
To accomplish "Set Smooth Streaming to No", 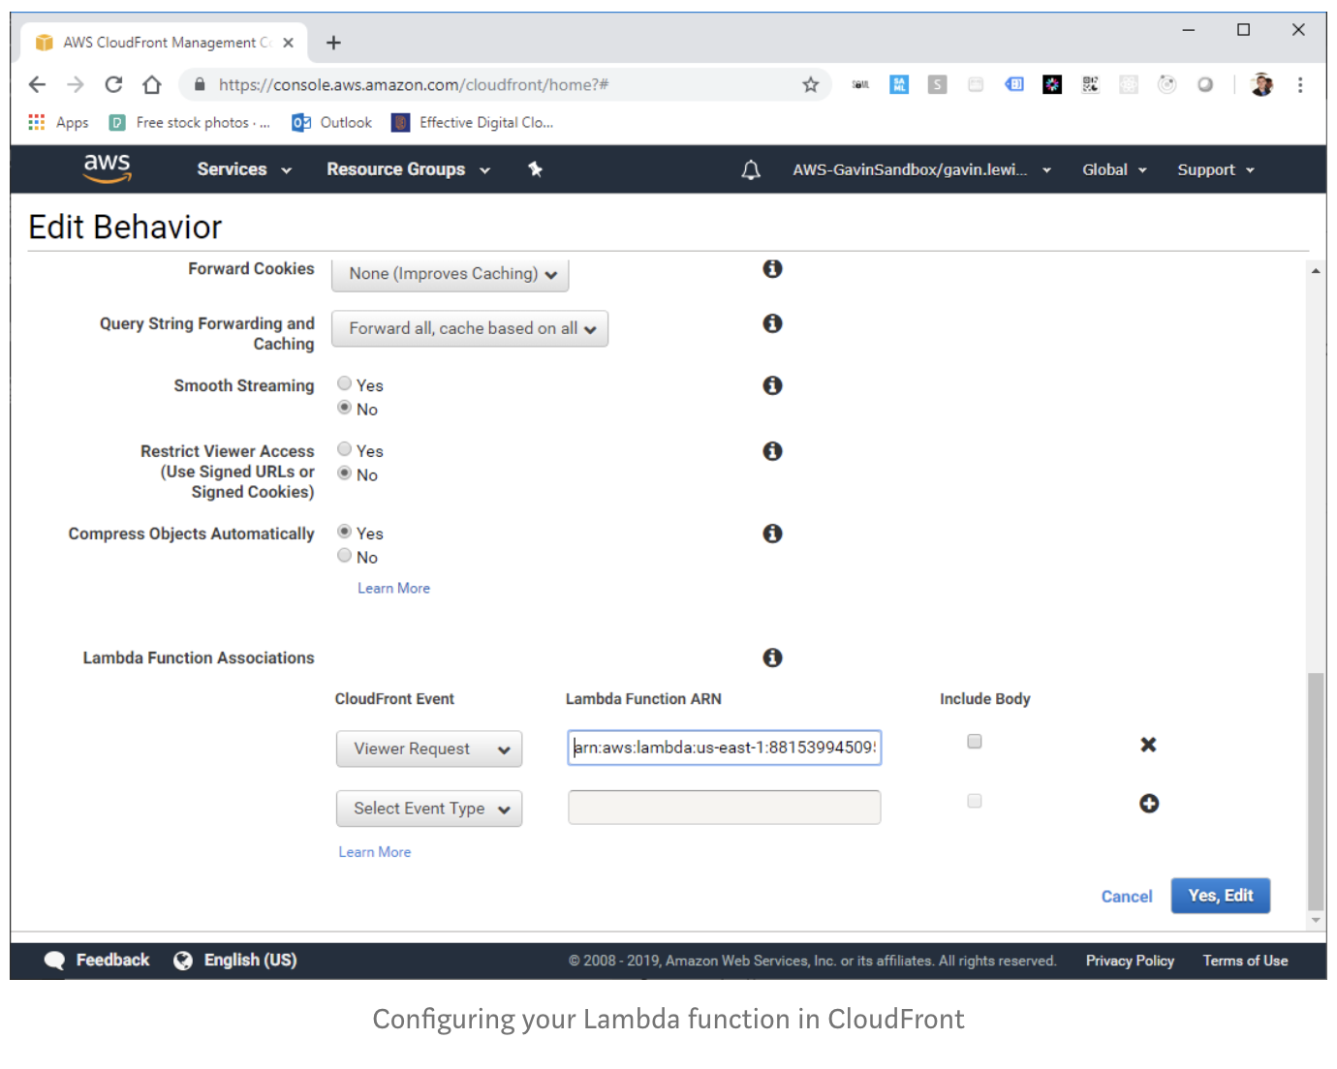I will (x=344, y=408).
